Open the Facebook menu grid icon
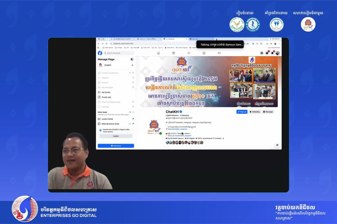Image resolution: width=337 pixels, height=224 pixels. (262, 53)
